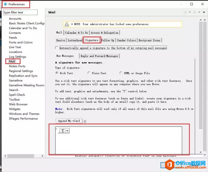The height and width of the screenshot is (172, 208).
Task: Select Spell Check preference page
Action: click(x=17, y=95)
